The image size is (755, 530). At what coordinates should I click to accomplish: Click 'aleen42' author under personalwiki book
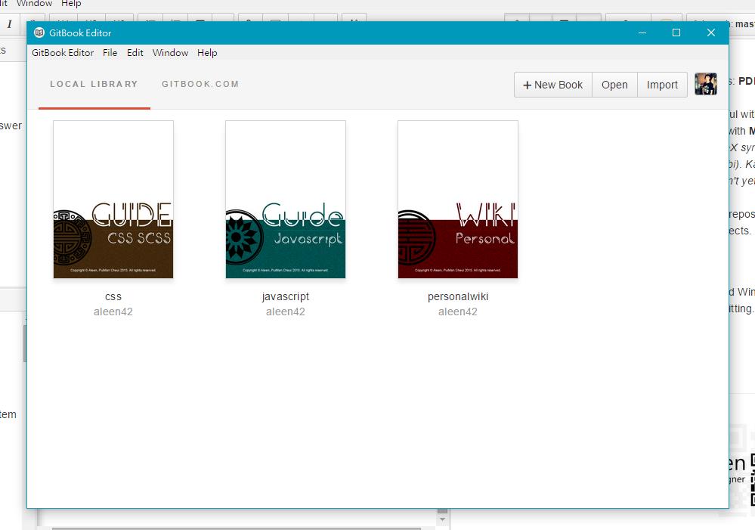458,311
